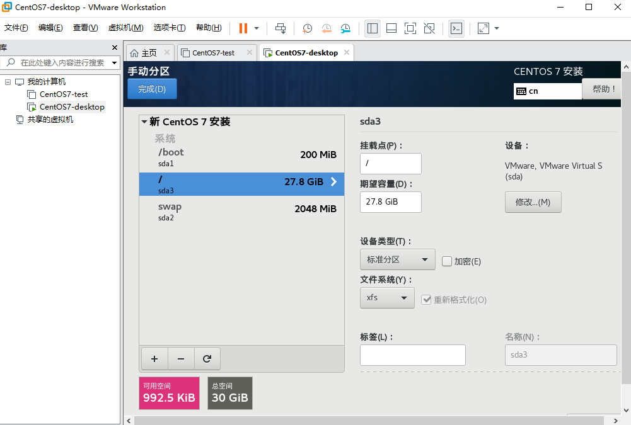Collapse the 新 CentOS 7 安装 section
The image size is (631, 425).
144,122
